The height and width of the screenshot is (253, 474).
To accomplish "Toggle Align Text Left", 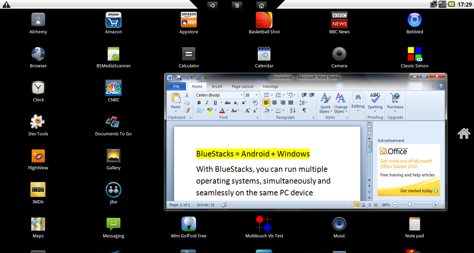I will click(x=266, y=103).
